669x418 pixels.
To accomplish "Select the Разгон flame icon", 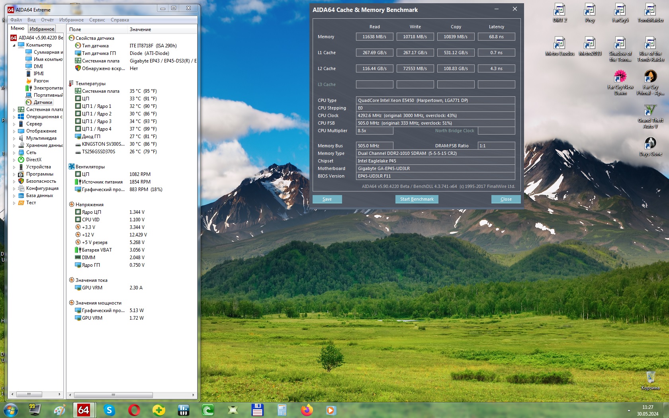I will (x=29, y=81).
